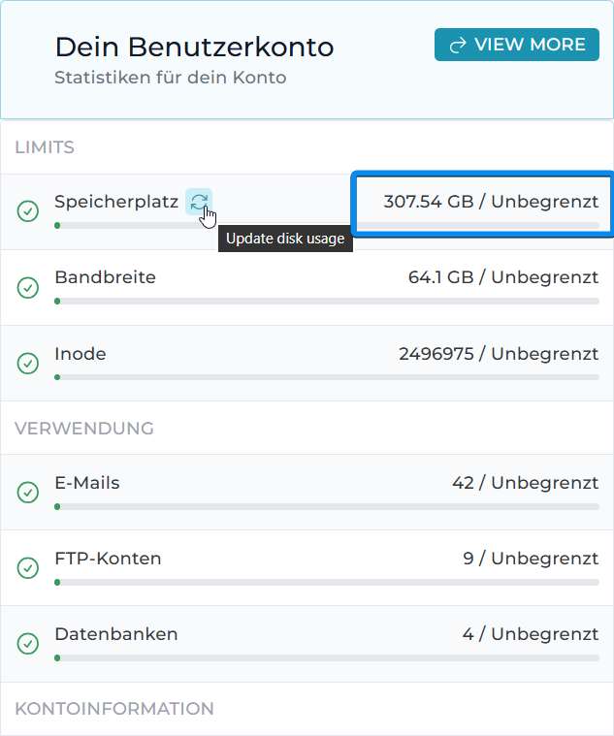Click green check icon beside Speicherplatz

point(29,211)
